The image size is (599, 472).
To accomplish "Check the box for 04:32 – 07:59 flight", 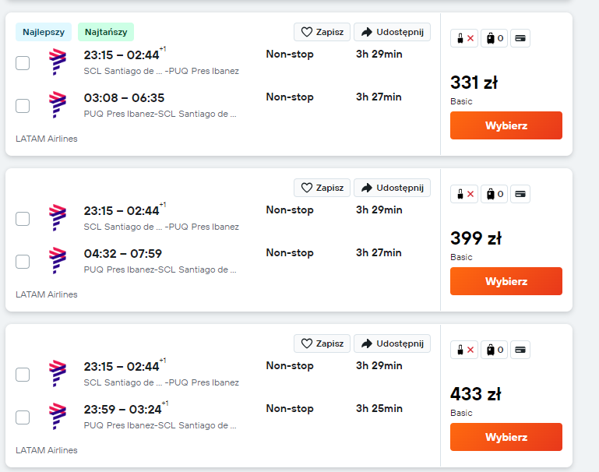I will pyautogui.click(x=23, y=262).
